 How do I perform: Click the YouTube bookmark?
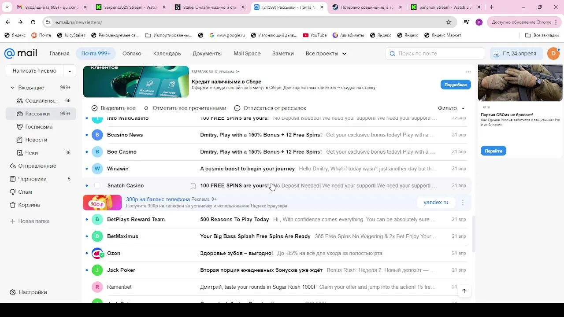tap(315, 35)
